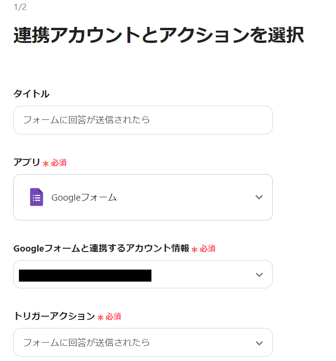Click the アプリ field label
This screenshot has height=361, width=336.
[x=27, y=162]
